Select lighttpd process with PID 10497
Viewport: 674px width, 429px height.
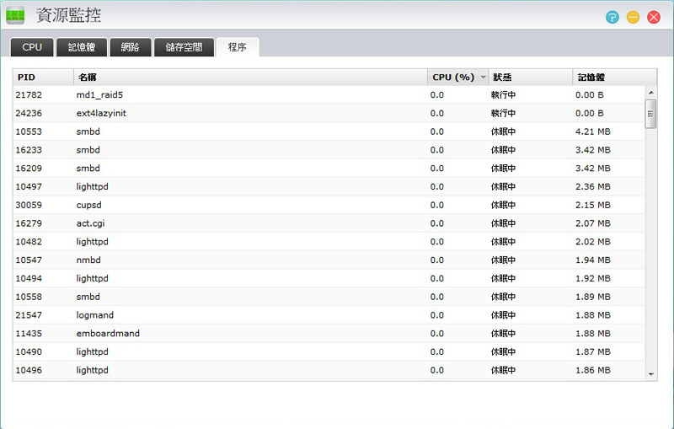329,186
